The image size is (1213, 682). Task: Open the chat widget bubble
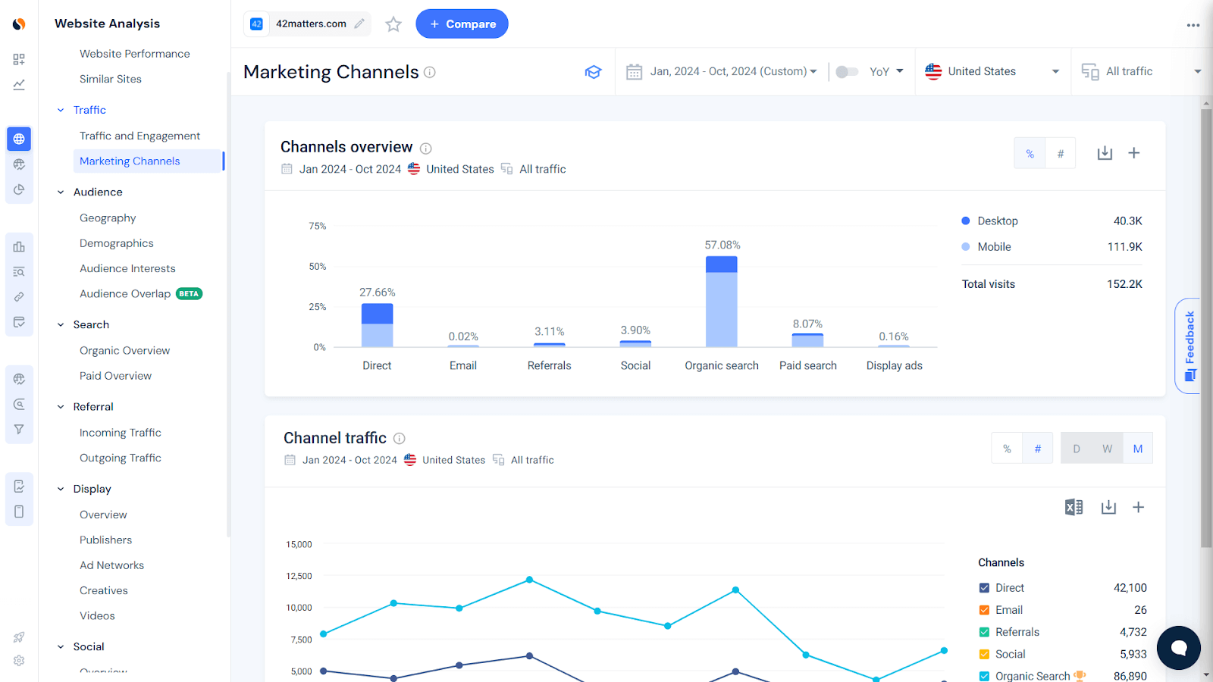(x=1178, y=648)
